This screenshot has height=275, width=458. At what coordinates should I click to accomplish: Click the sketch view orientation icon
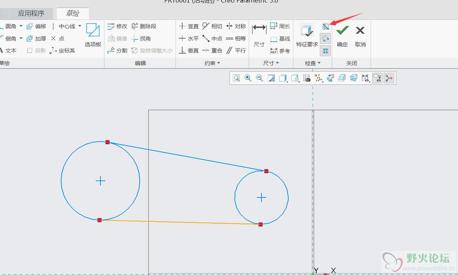pos(330,78)
